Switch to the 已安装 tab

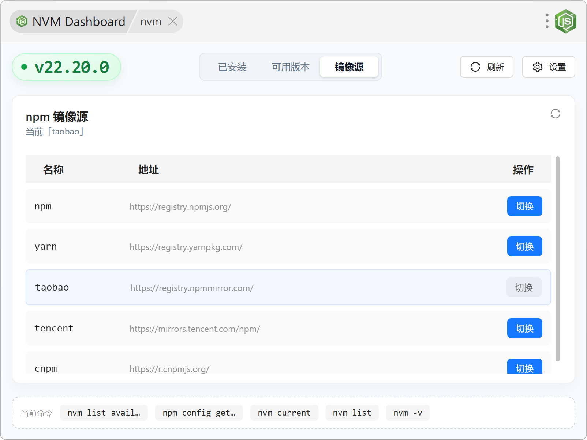[232, 67]
